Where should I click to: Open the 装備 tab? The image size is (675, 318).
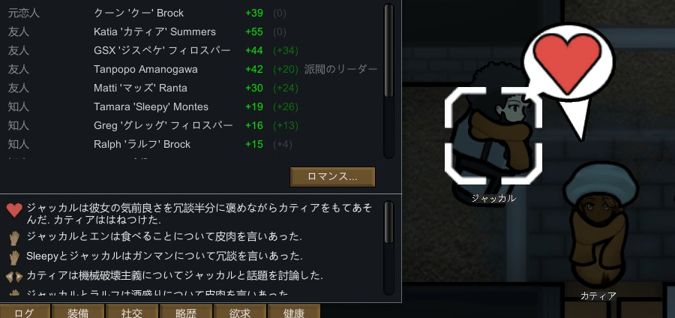pos(78,311)
